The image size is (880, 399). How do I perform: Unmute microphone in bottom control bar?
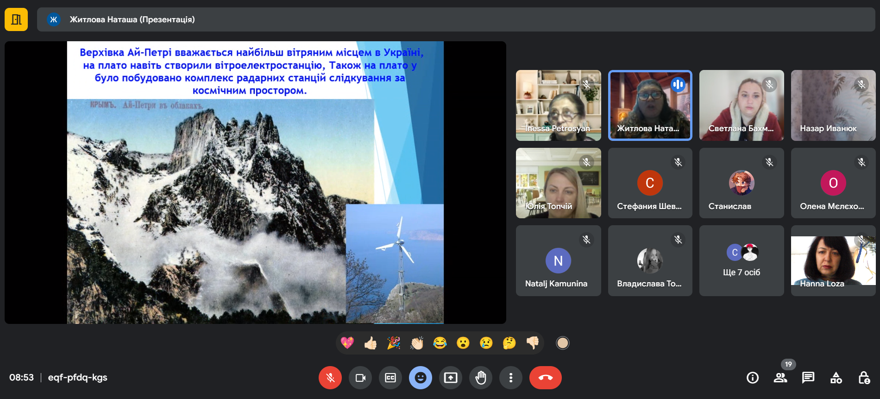pos(330,378)
